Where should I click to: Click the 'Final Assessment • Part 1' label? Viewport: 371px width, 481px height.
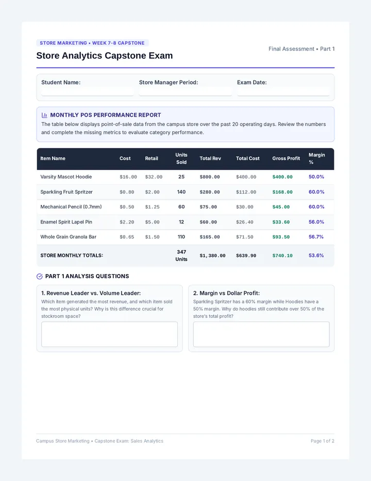click(301, 49)
